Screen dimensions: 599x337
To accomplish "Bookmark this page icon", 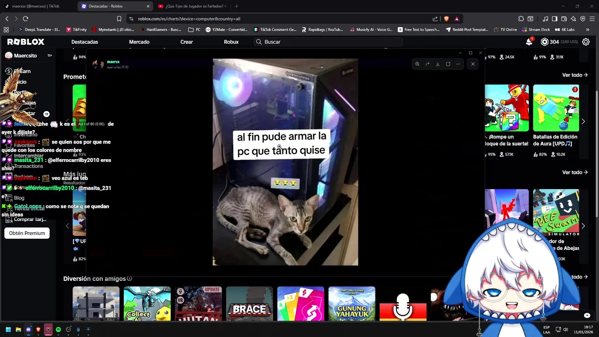I will (119, 19).
